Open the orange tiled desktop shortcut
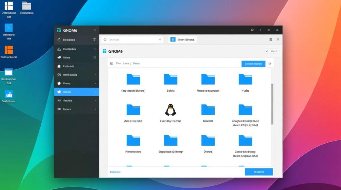The height and width of the screenshot is (190, 341). point(9,50)
